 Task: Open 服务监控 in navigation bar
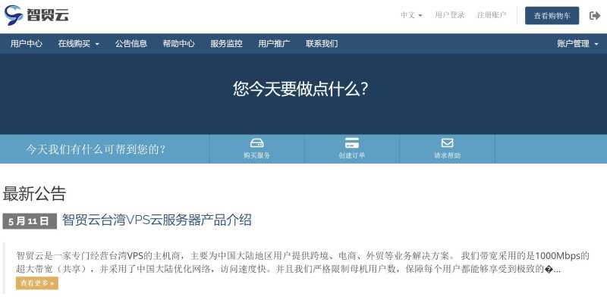click(x=226, y=44)
